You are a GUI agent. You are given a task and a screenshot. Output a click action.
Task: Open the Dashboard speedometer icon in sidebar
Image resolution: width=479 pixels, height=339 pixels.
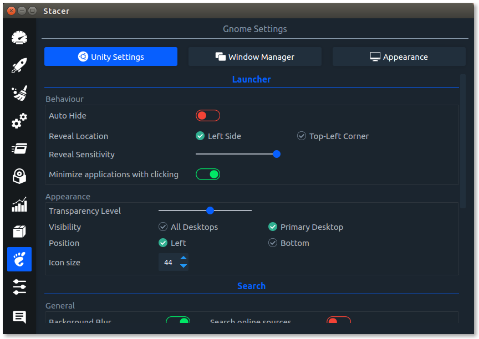(x=19, y=38)
